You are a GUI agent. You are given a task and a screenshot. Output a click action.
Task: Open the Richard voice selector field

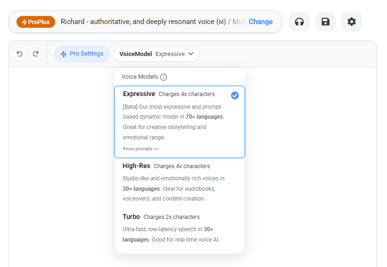151,22
